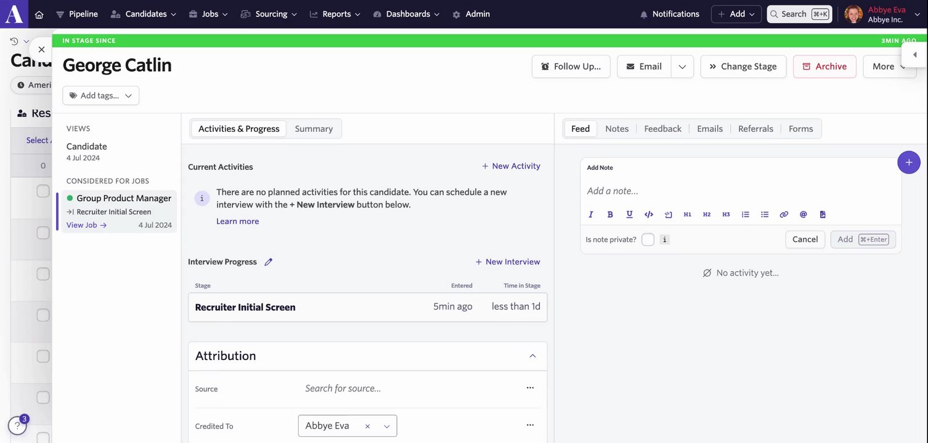Viewport: 928px width, 443px height.
Task: Open the Feedback tab
Action: 662,129
